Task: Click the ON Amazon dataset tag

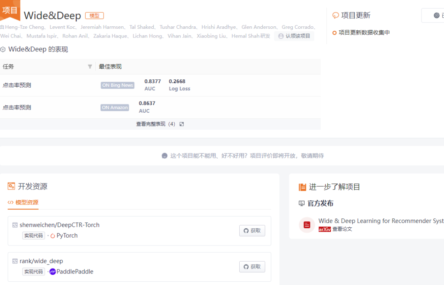Action: (115, 108)
